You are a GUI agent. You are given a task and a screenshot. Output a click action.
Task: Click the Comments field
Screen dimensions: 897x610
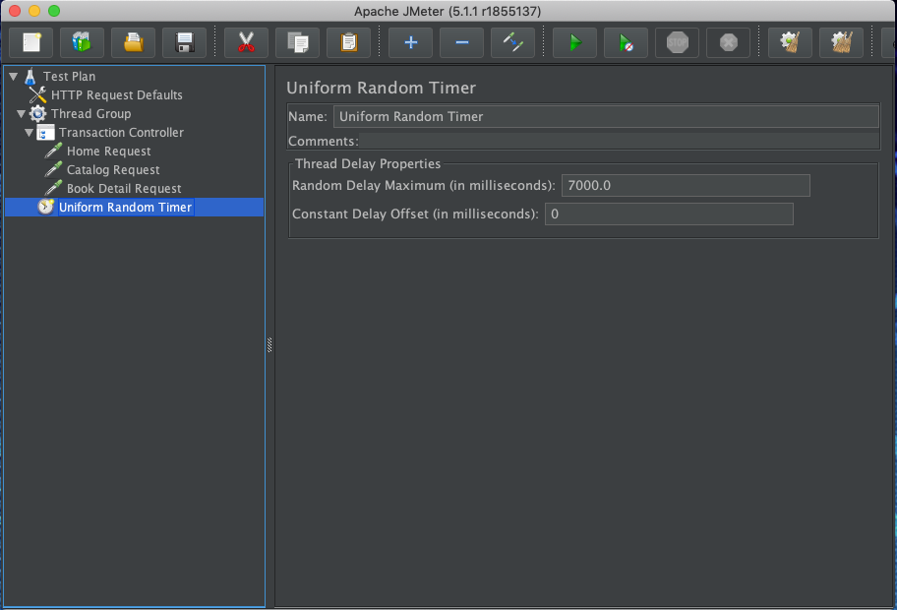(x=619, y=142)
